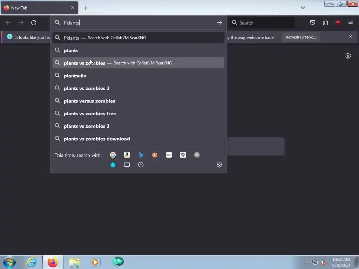The image size is (359, 269).
Task: Open search settings gear in the dropdown
Action: 219,165
